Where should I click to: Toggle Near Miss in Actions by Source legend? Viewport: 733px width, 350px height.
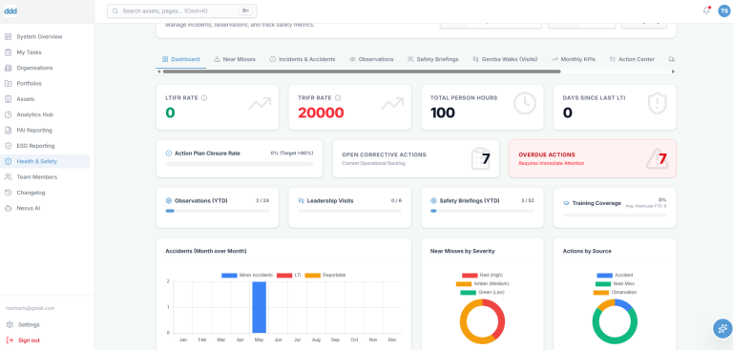[x=615, y=283]
